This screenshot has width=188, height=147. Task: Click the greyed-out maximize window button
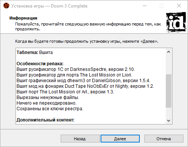162,6
